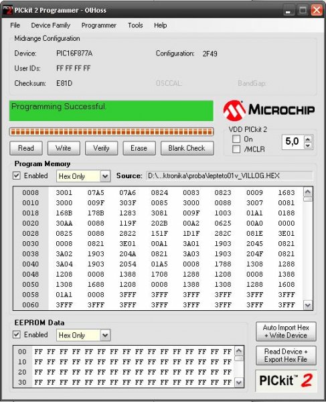
Task: Click EEPROM Data scrollbar down arrow
Action: [239, 383]
